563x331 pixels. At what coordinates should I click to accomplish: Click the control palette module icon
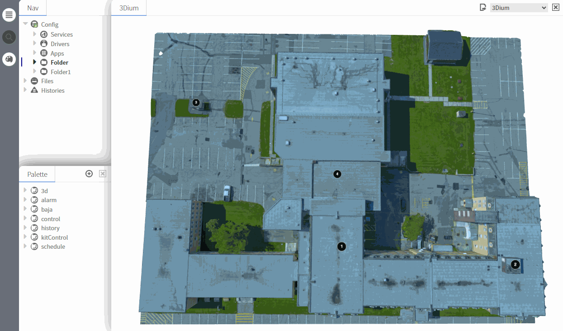[x=34, y=219]
